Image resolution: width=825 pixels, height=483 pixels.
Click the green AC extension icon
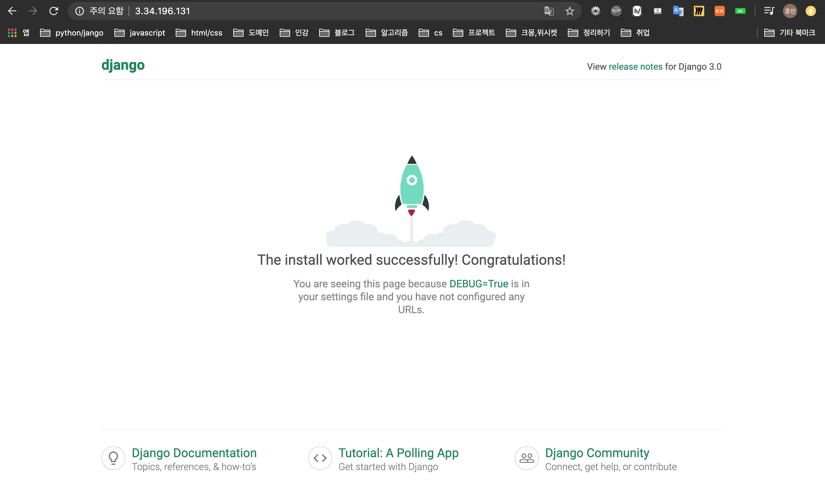[x=740, y=11]
